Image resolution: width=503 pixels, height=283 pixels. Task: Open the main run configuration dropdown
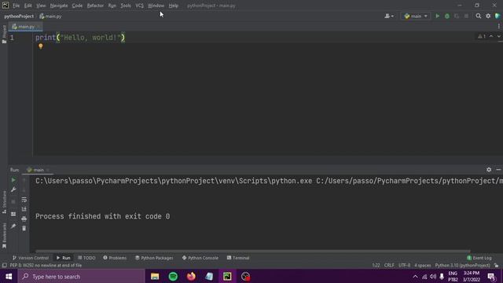[416, 16]
